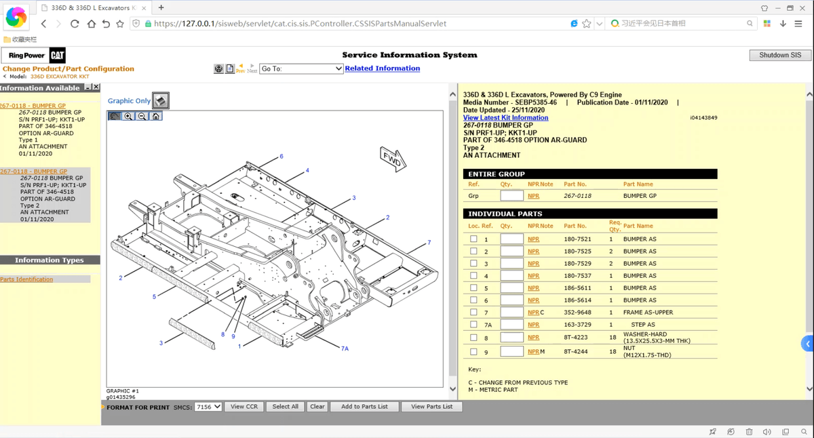Open View Latest Kit Information link
Image resolution: width=814 pixels, height=438 pixels.
[x=505, y=118]
